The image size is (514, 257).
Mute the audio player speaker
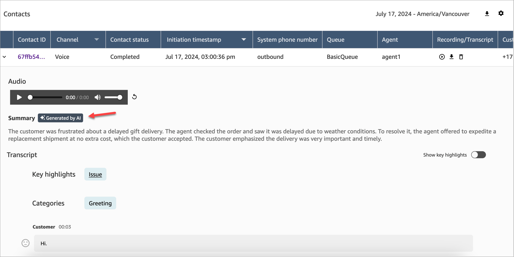(97, 97)
